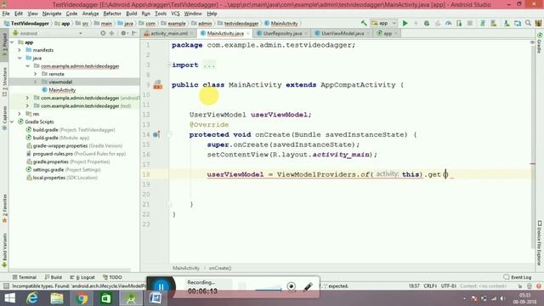Select gradle-wrapper.properties file
This screenshot has width=544, height=306.
pos(74,145)
